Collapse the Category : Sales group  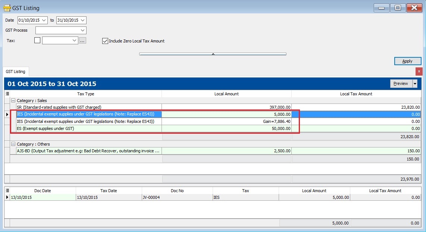click(x=13, y=101)
